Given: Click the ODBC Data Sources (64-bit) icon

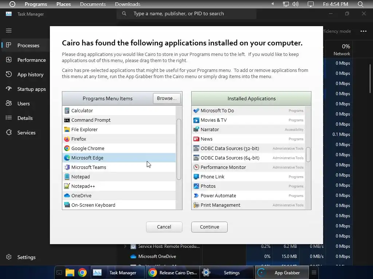Looking at the screenshot, I should tap(196, 158).
